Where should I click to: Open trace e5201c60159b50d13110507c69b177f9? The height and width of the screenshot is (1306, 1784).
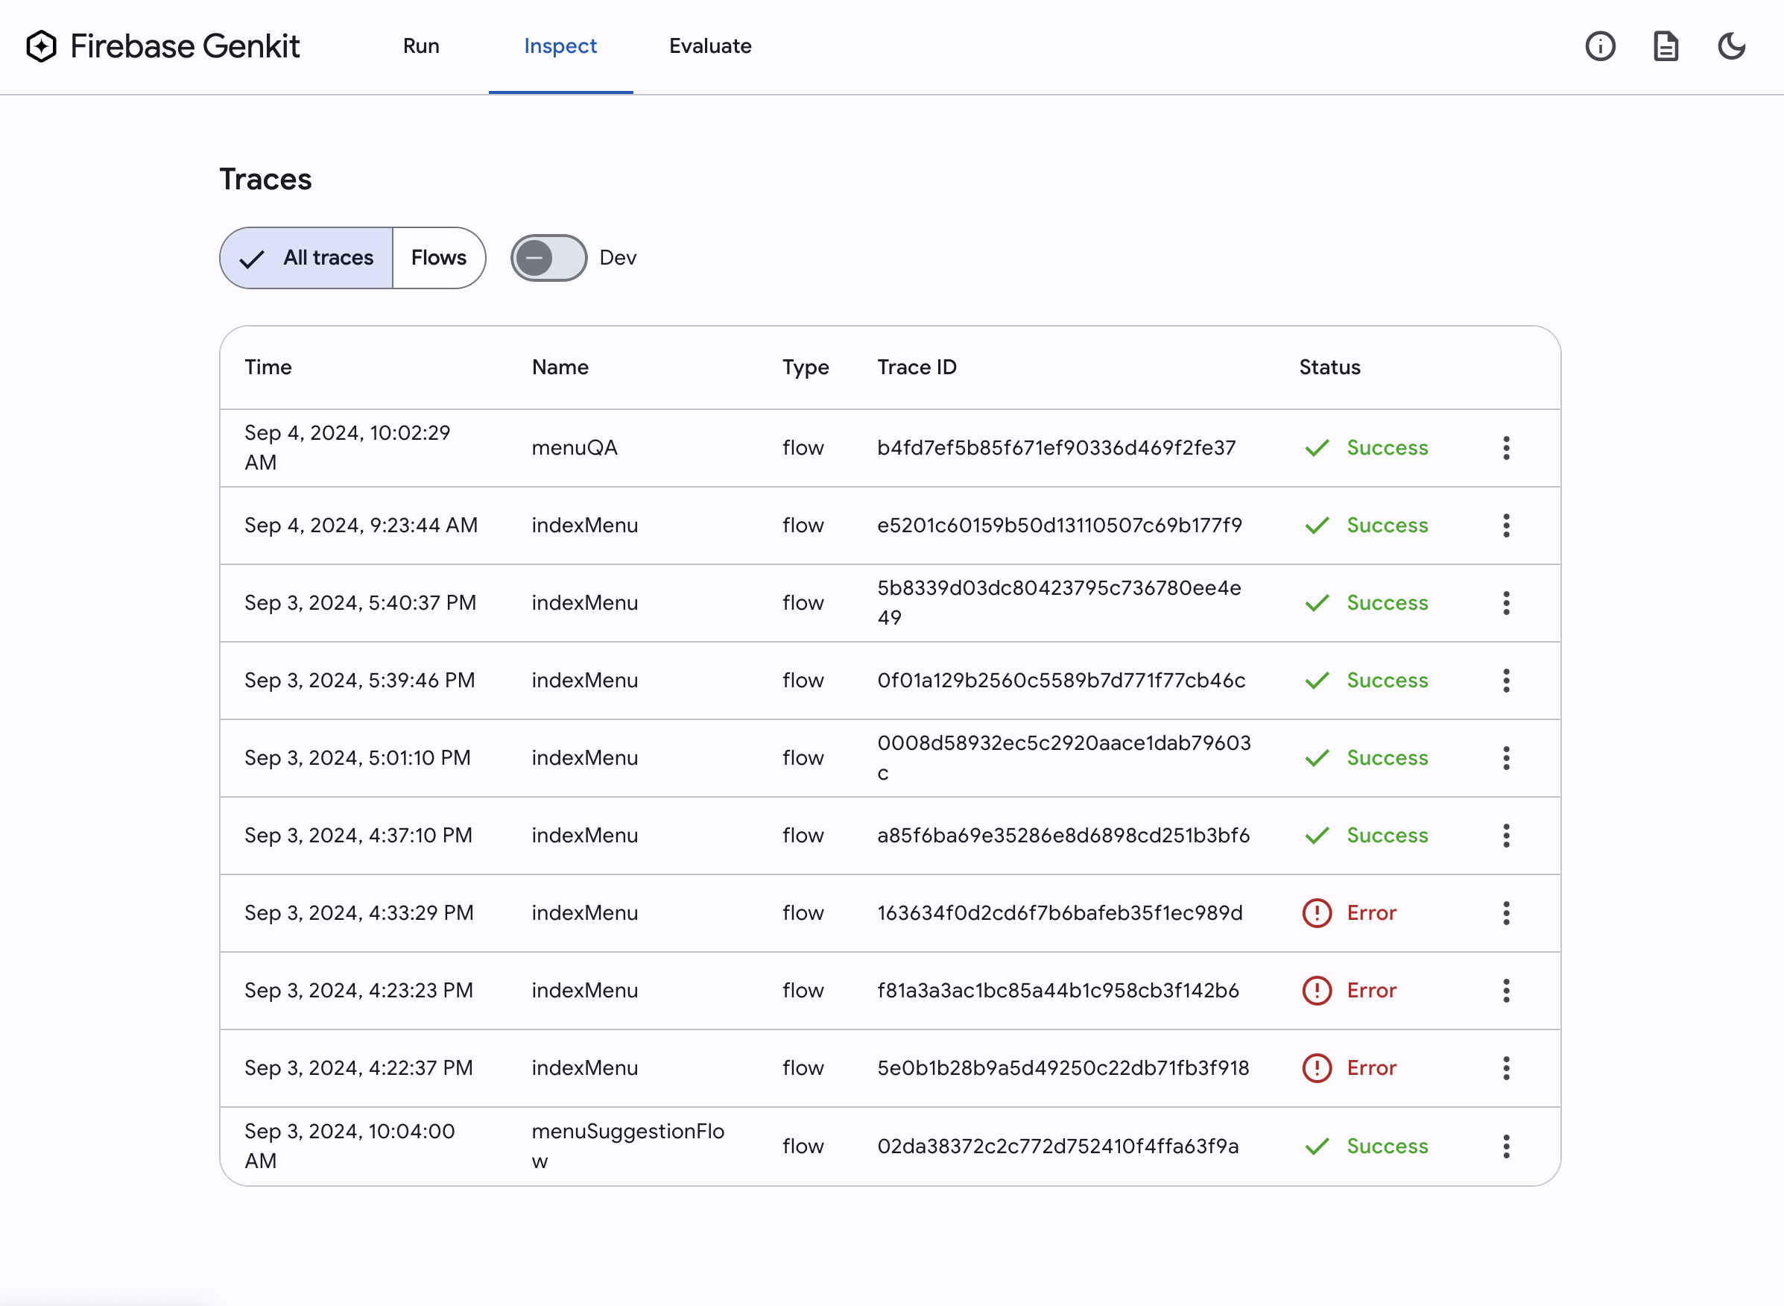coord(1059,525)
